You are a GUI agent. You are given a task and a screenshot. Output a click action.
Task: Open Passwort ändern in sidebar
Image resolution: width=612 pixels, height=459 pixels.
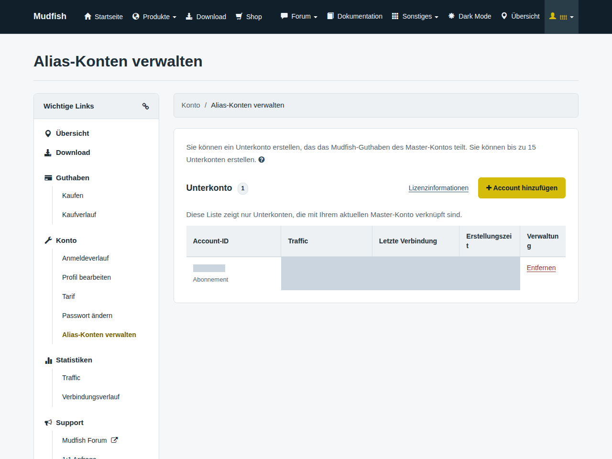(87, 316)
